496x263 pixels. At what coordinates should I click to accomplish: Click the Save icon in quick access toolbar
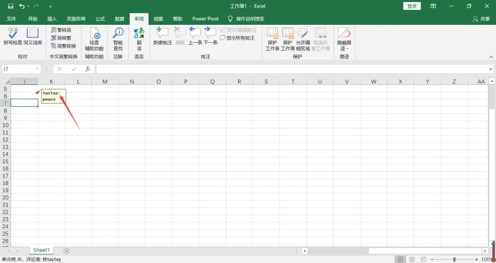pyautogui.click(x=11, y=6)
